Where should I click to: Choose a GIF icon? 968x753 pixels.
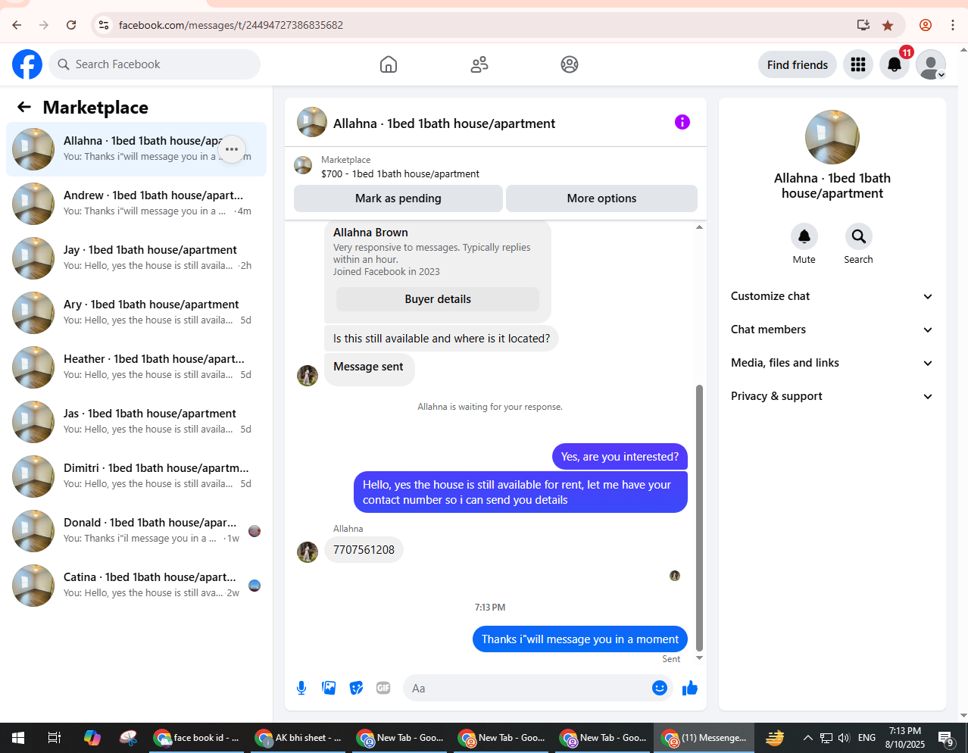tap(383, 688)
